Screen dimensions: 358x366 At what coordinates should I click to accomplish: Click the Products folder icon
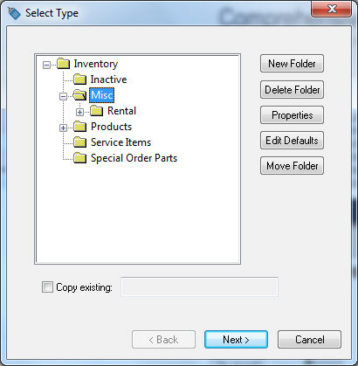pyautogui.click(x=79, y=127)
